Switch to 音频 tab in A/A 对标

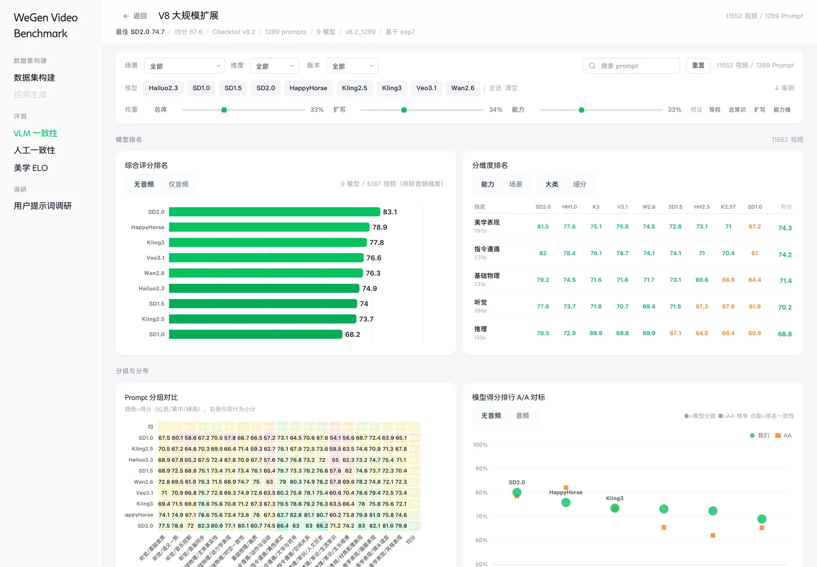(522, 416)
